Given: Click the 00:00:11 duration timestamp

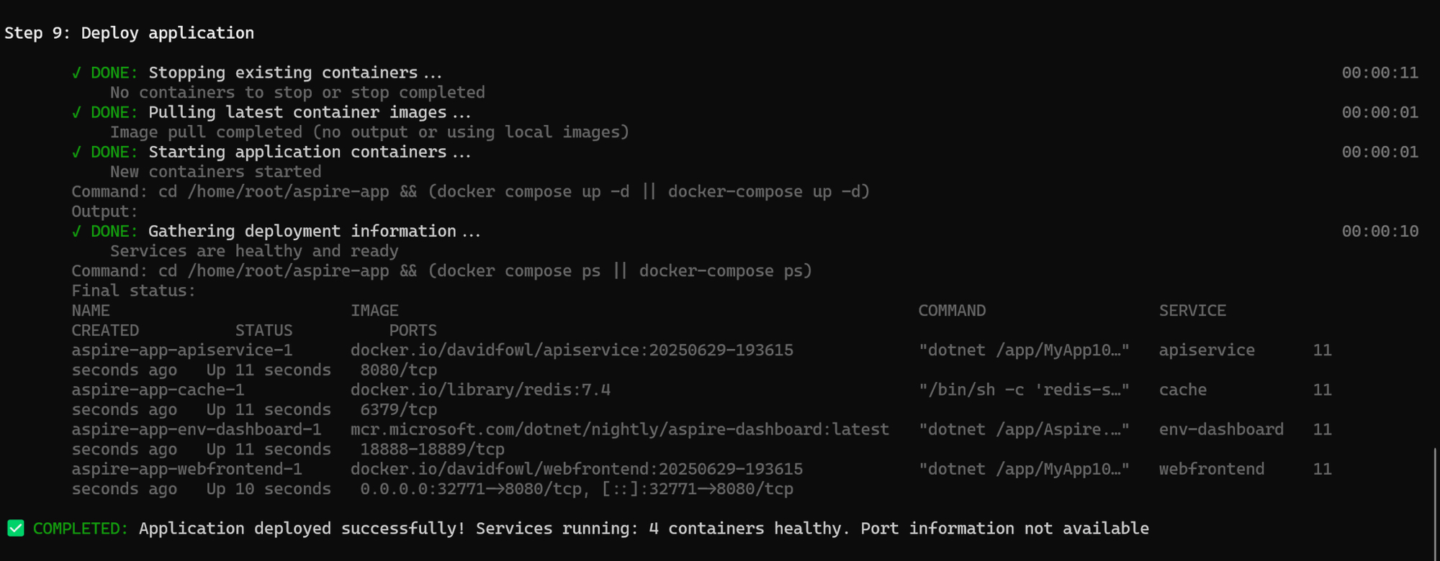Looking at the screenshot, I should pyautogui.click(x=1380, y=73).
